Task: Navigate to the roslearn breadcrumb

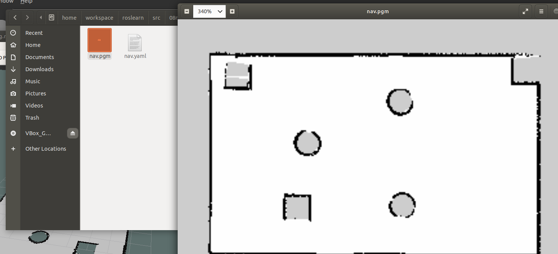Action: point(133,17)
